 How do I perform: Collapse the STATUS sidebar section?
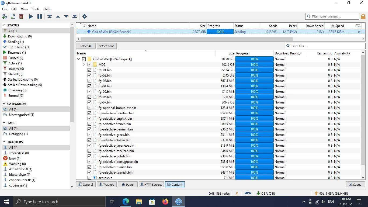[x=4, y=25]
